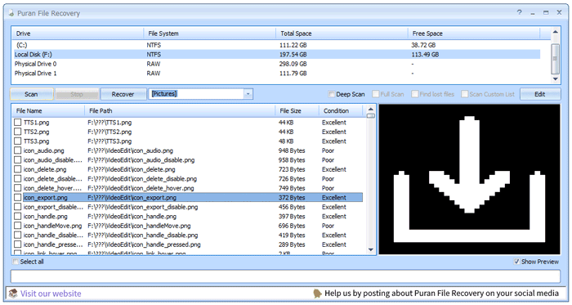Select the Physical Drive 1 row
This screenshot has height=305, width=572.
(277, 74)
